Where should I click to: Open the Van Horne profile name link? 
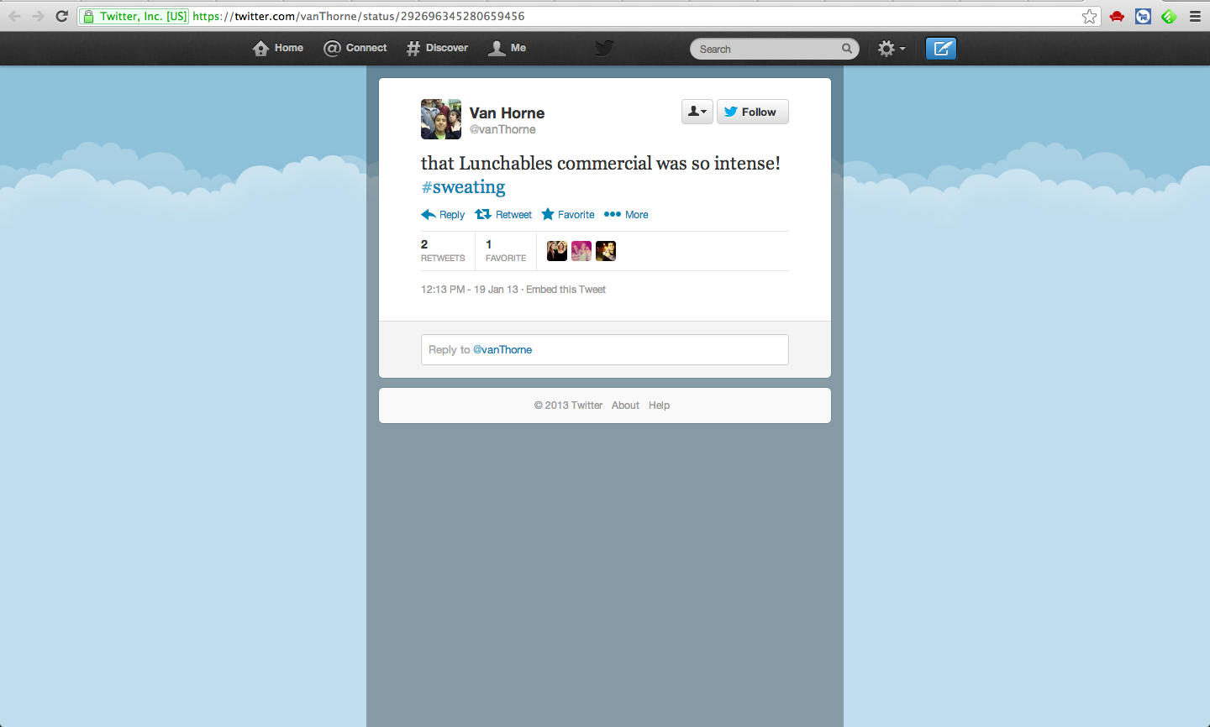point(507,112)
